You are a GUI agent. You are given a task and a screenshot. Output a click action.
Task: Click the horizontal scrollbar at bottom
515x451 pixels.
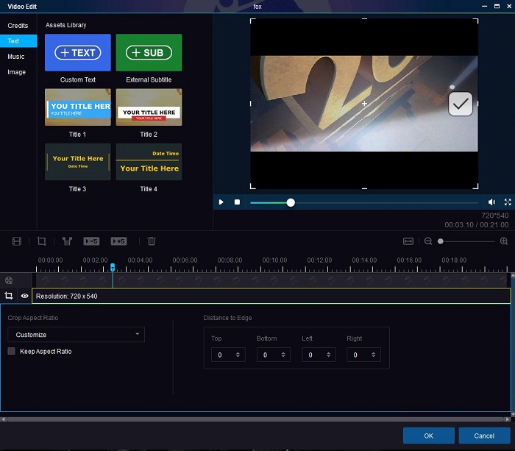coord(256,419)
